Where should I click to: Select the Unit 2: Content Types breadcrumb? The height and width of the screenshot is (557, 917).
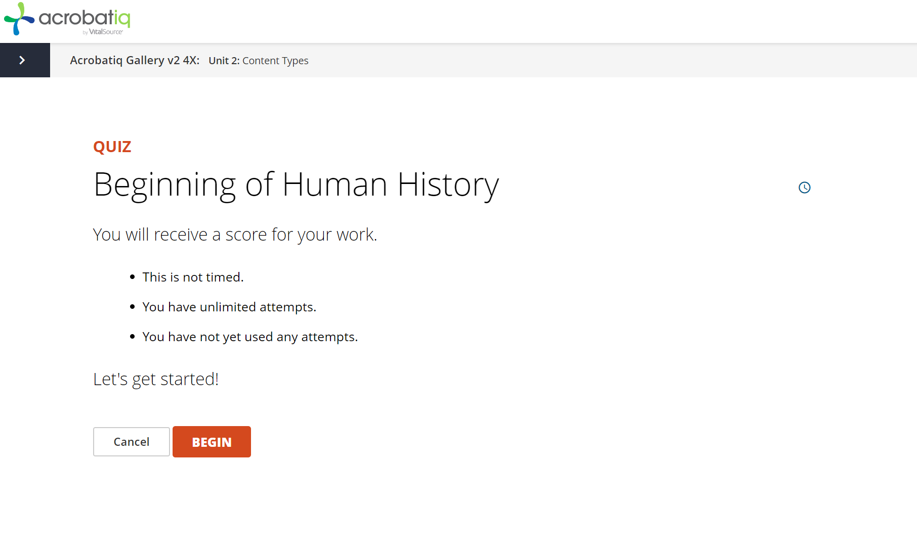point(258,61)
